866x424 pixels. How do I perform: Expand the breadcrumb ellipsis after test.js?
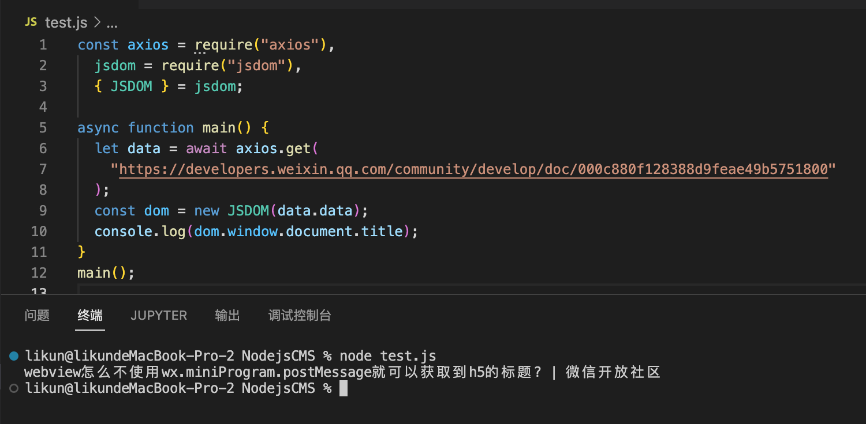click(113, 23)
